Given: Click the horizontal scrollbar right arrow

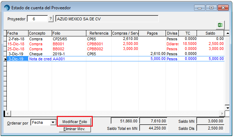Looking at the screenshot, I should tap(222, 114).
